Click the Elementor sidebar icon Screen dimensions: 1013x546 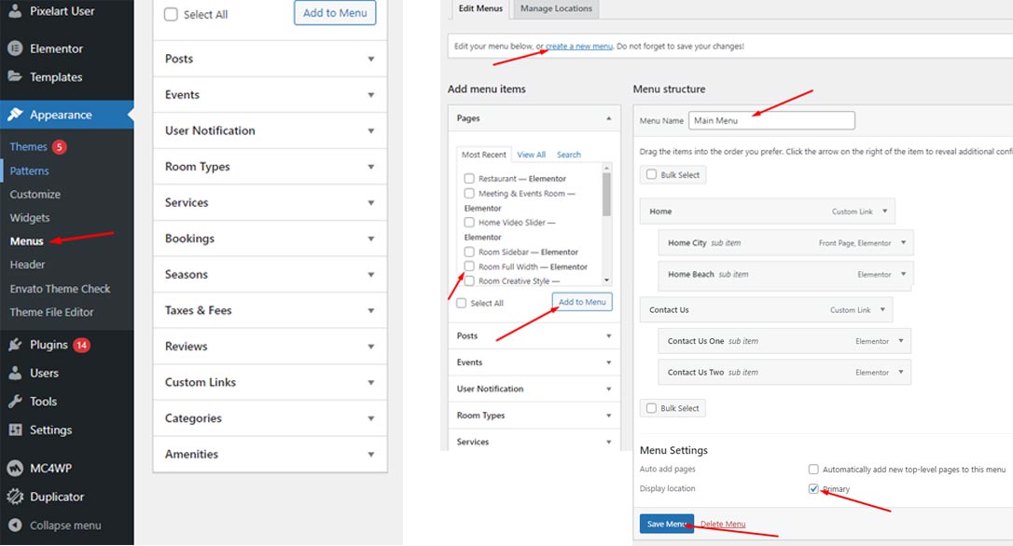pos(14,48)
